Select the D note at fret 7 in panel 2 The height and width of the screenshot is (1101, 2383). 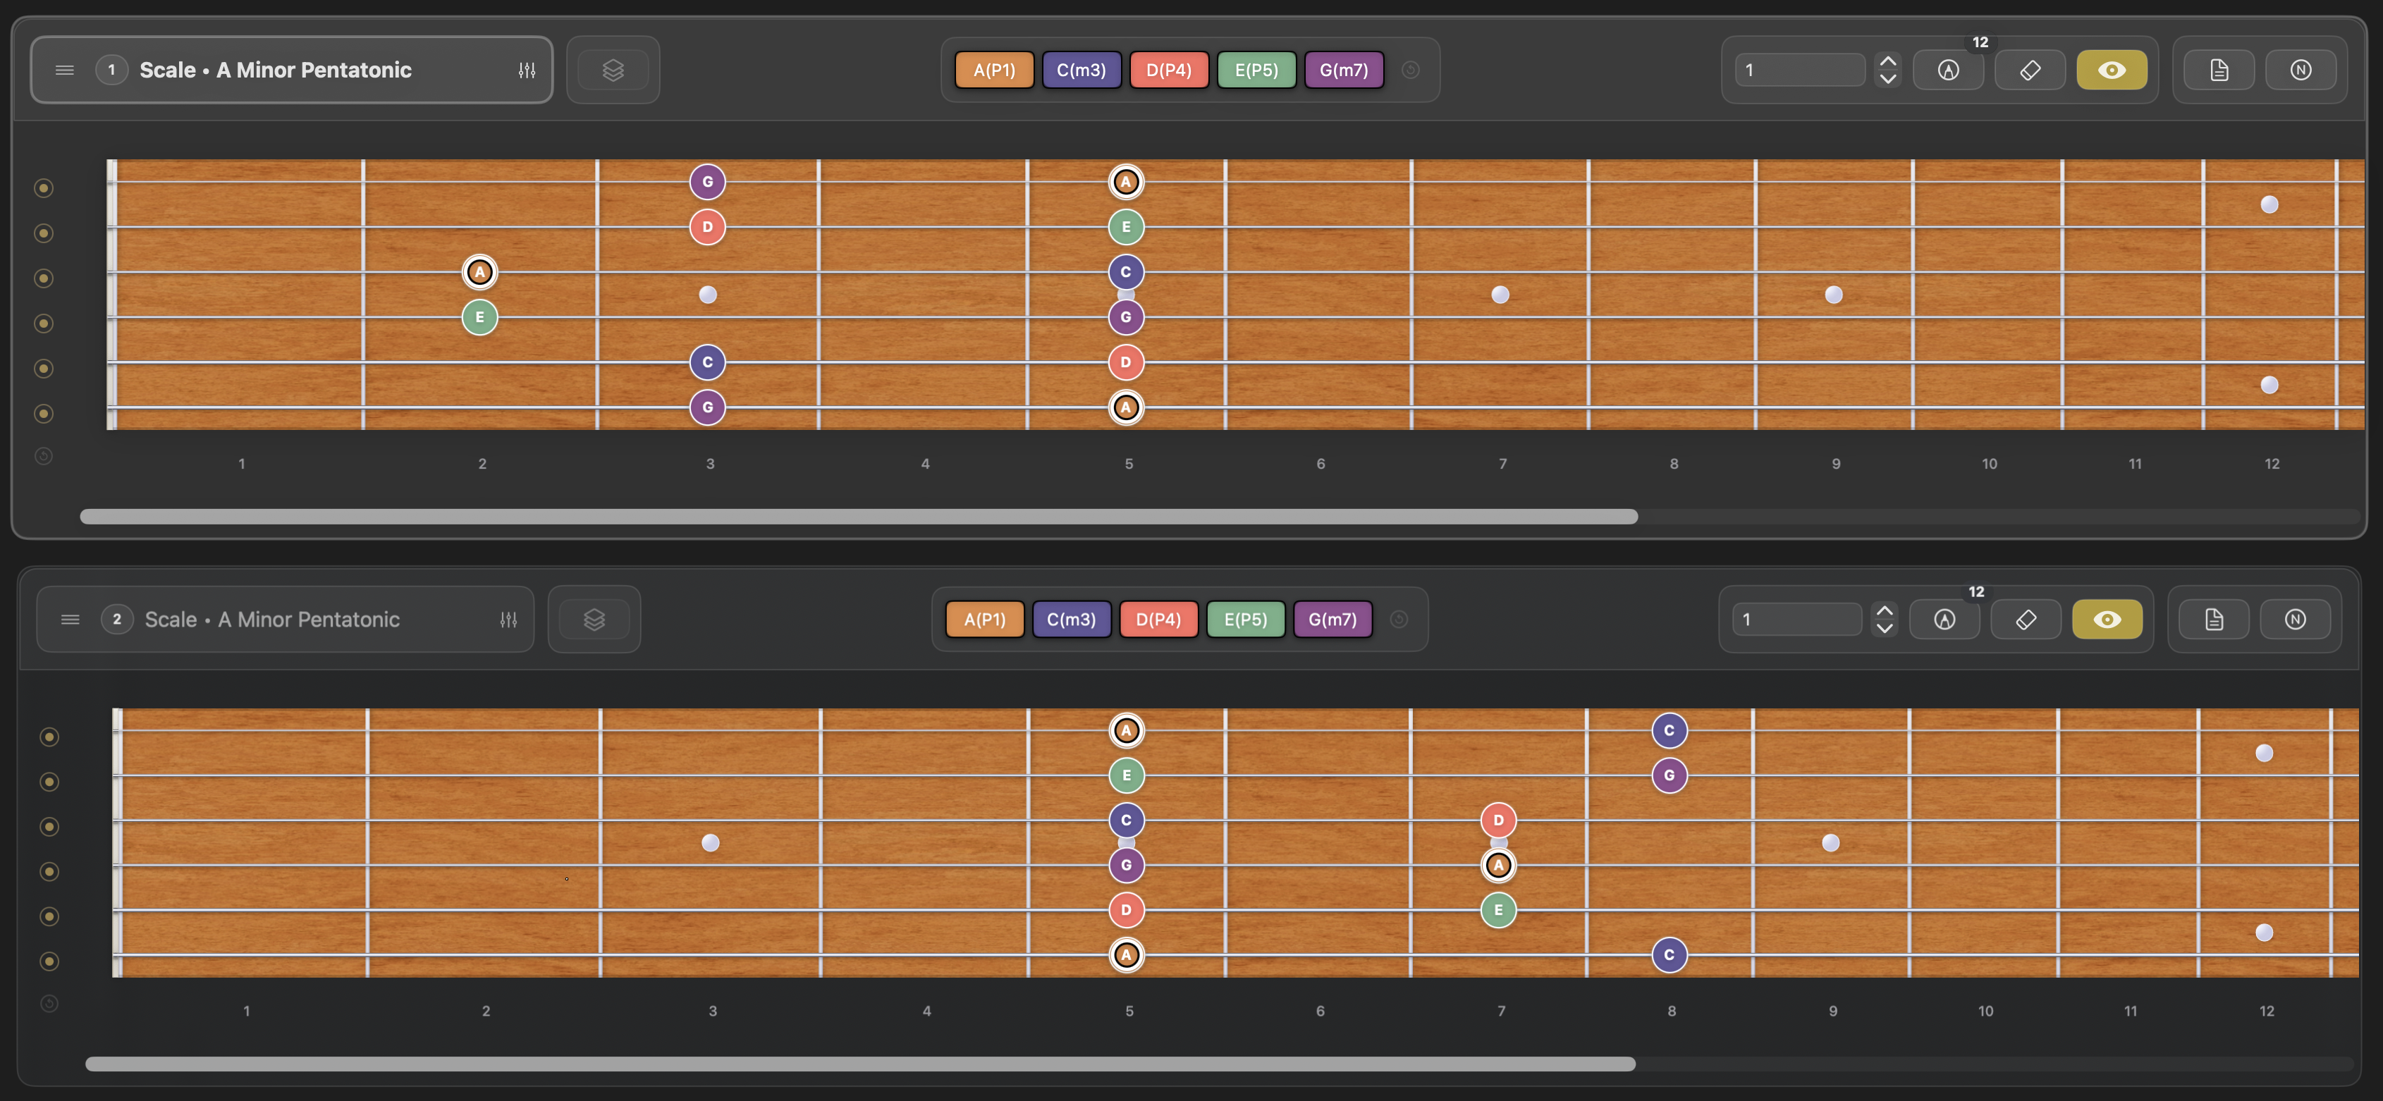[1499, 820]
